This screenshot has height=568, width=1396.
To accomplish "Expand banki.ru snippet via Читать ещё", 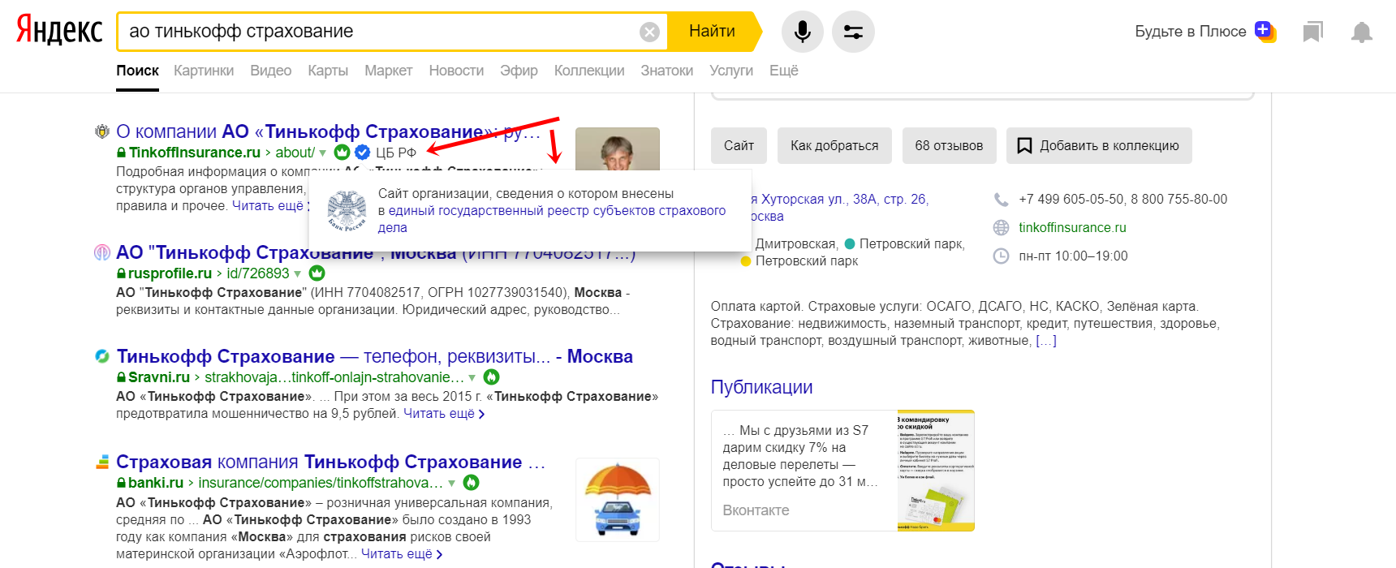I will pyautogui.click(x=402, y=554).
